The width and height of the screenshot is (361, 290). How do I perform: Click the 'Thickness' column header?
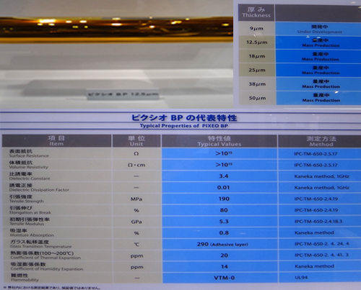[256, 12]
